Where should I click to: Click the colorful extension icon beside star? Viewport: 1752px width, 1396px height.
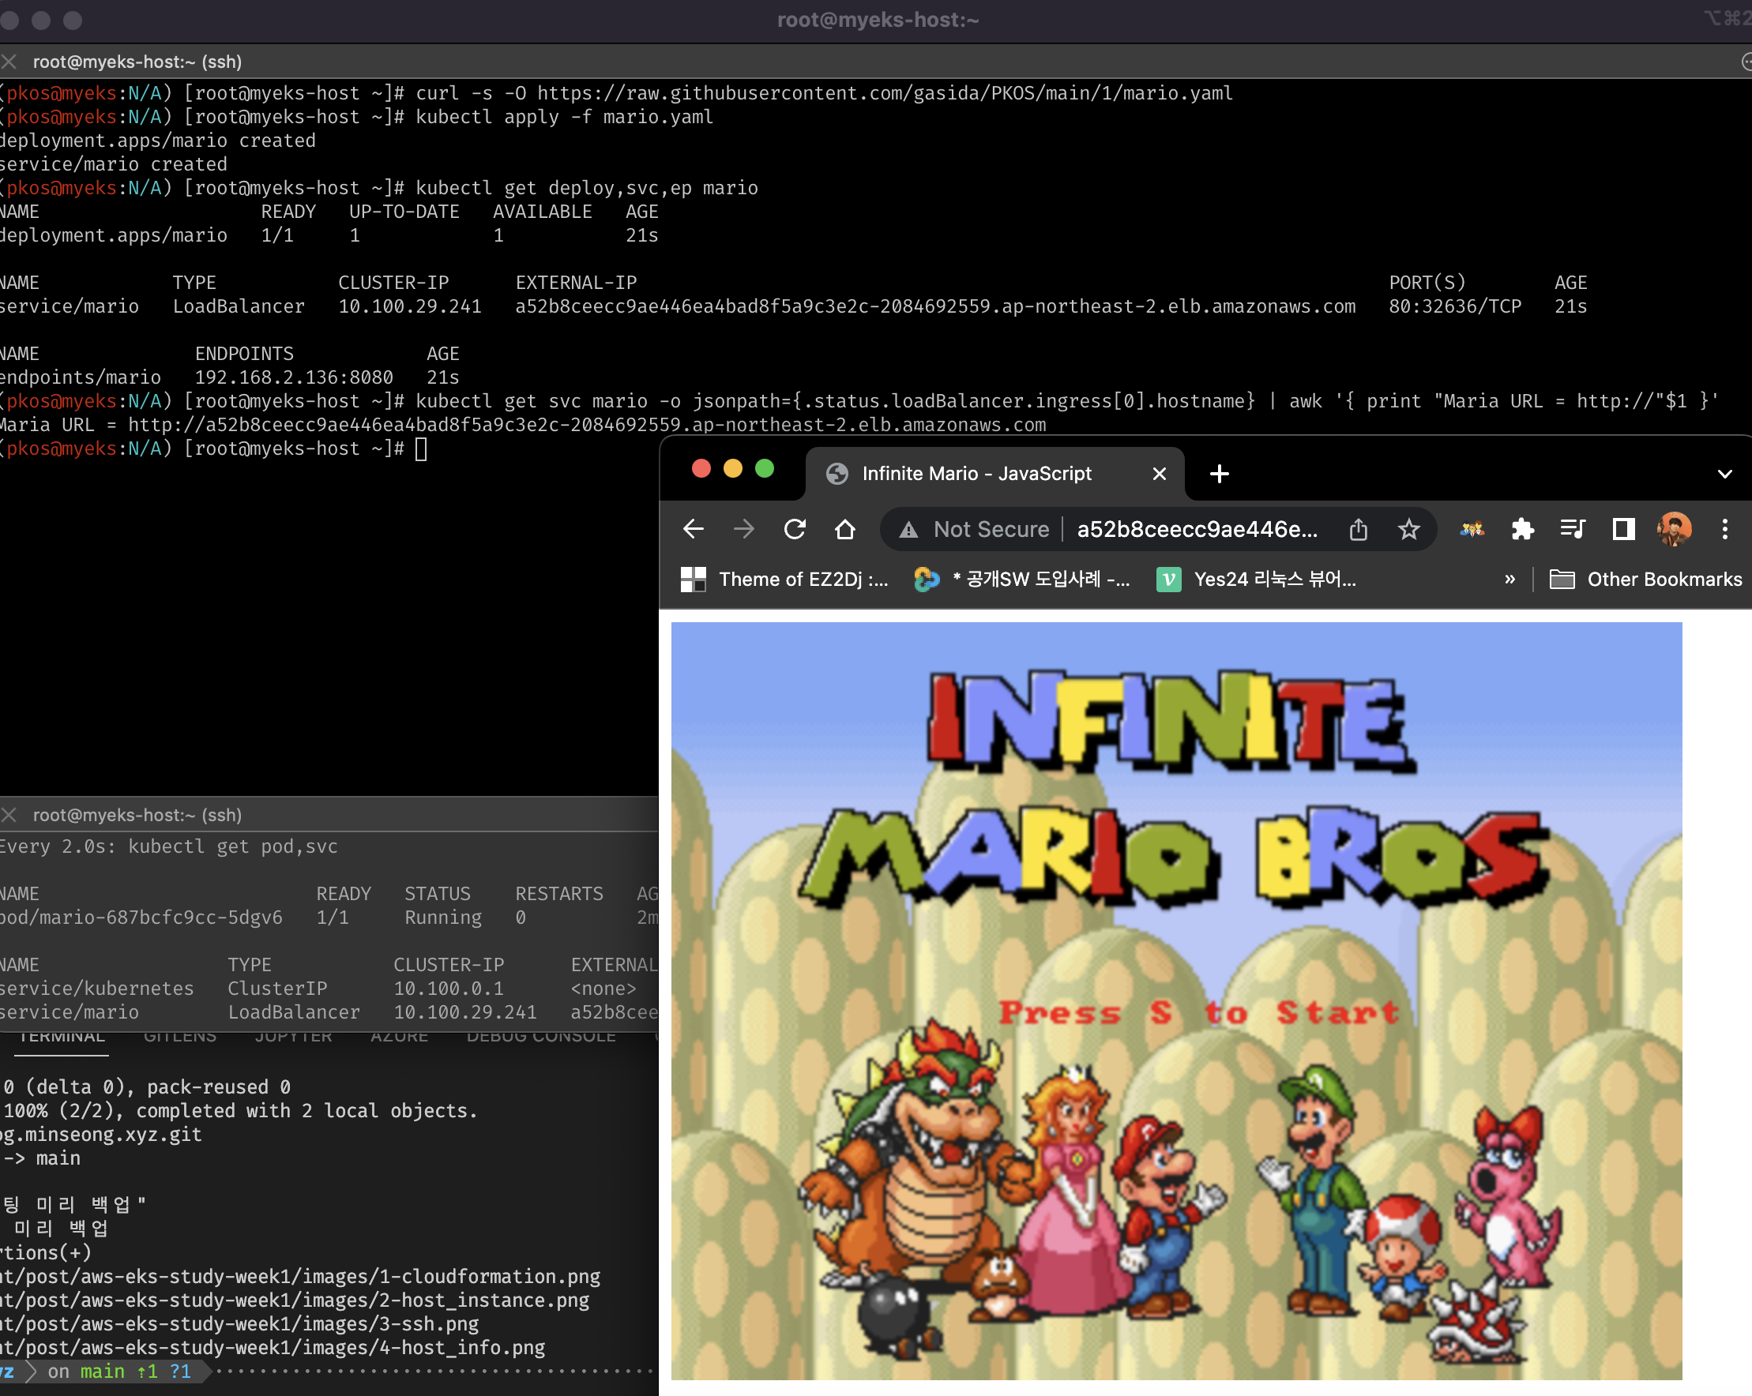[x=1472, y=530]
